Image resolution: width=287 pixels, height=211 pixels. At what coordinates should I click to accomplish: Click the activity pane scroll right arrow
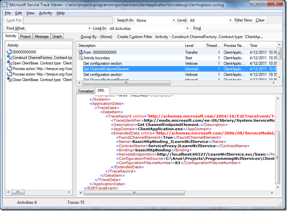[69, 192]
